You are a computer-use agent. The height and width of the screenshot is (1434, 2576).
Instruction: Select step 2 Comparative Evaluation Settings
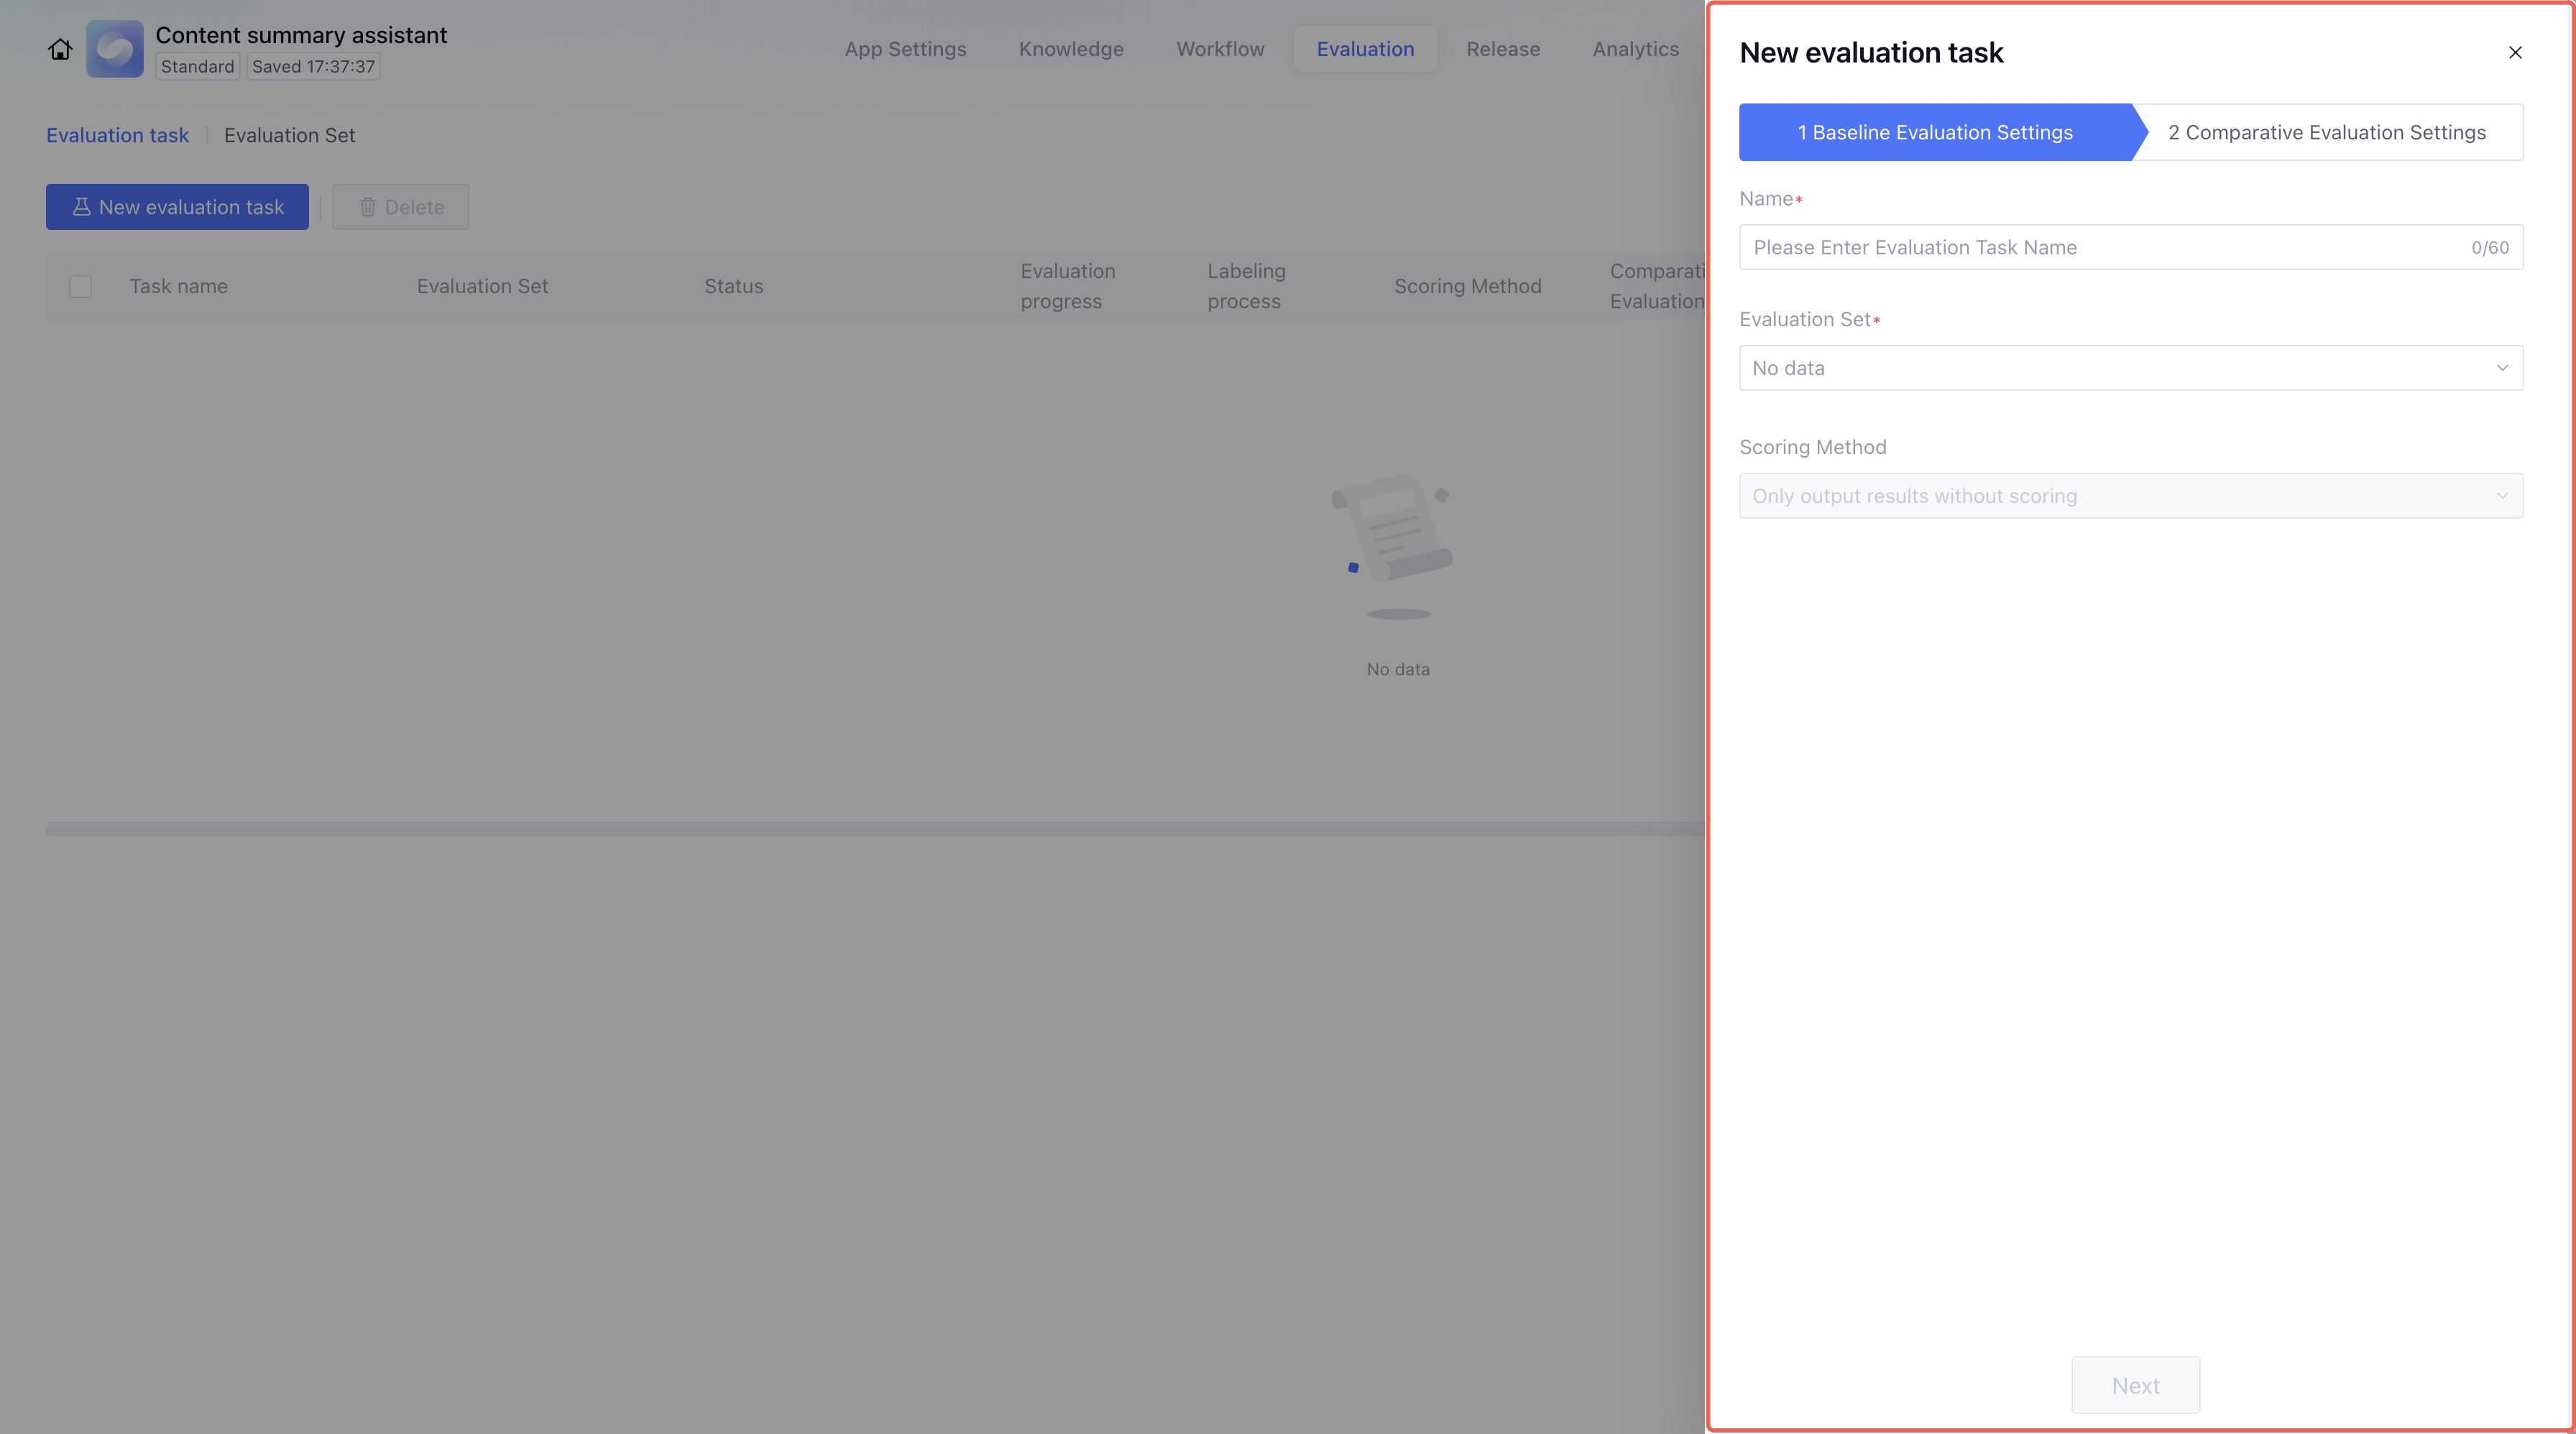pos(2326,132)
